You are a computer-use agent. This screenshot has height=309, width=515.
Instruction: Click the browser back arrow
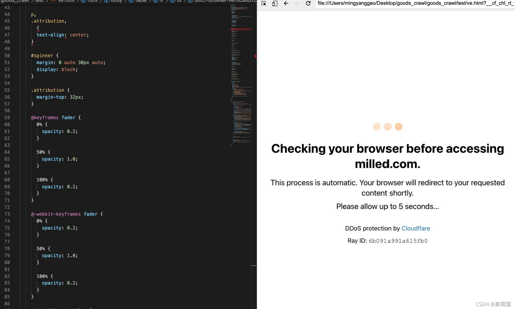[286, 3]
